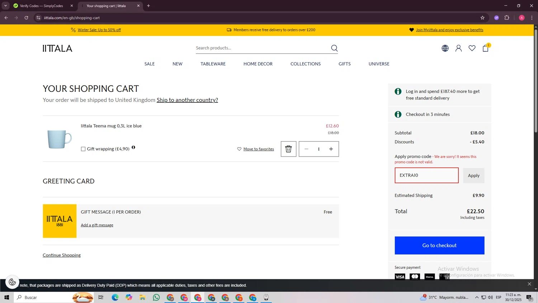
Task: Close the DDP notice banner
Action: point(529,284)
